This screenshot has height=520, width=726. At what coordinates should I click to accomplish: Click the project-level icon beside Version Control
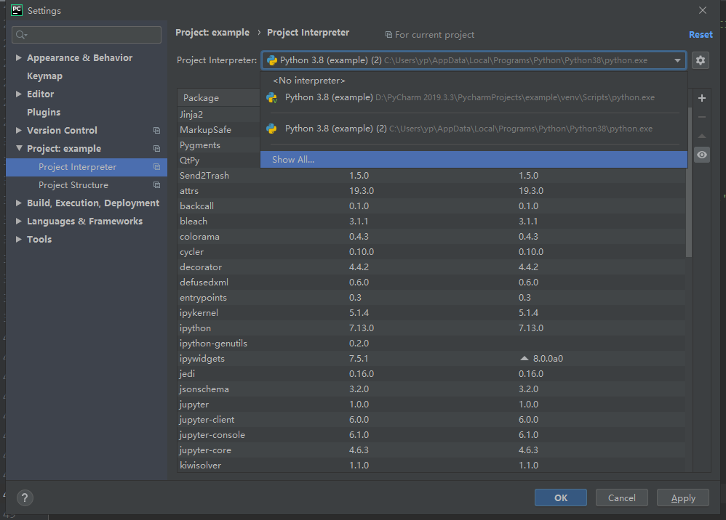tap(157, 130)
